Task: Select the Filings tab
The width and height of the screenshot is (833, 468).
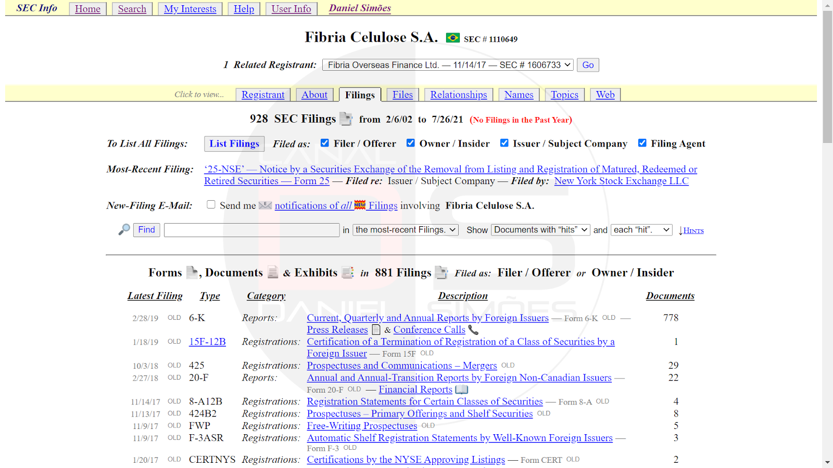Action: pyautogui.click(x=360, y=95)
